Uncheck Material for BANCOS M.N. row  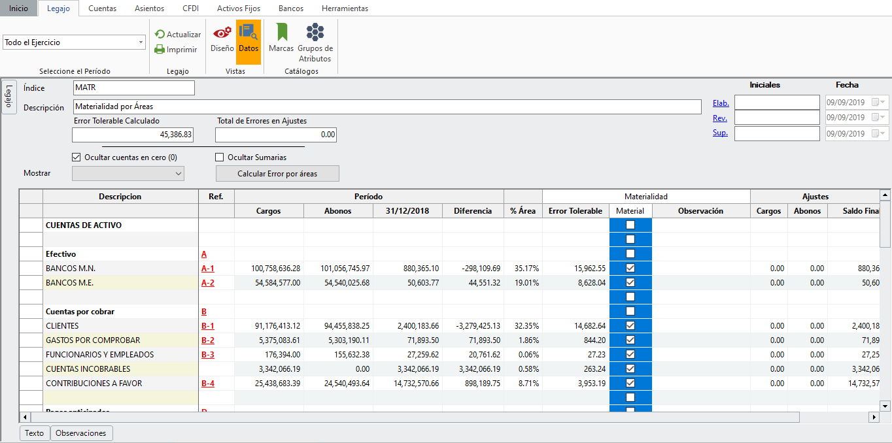point(630,268)
